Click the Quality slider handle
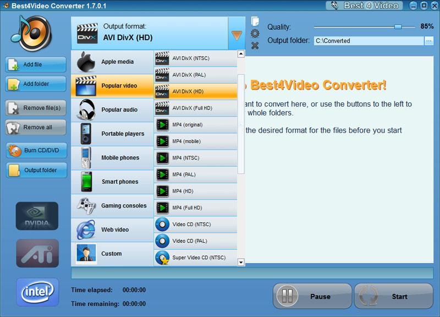Screen dimensions: 440x317 point(398,26)
